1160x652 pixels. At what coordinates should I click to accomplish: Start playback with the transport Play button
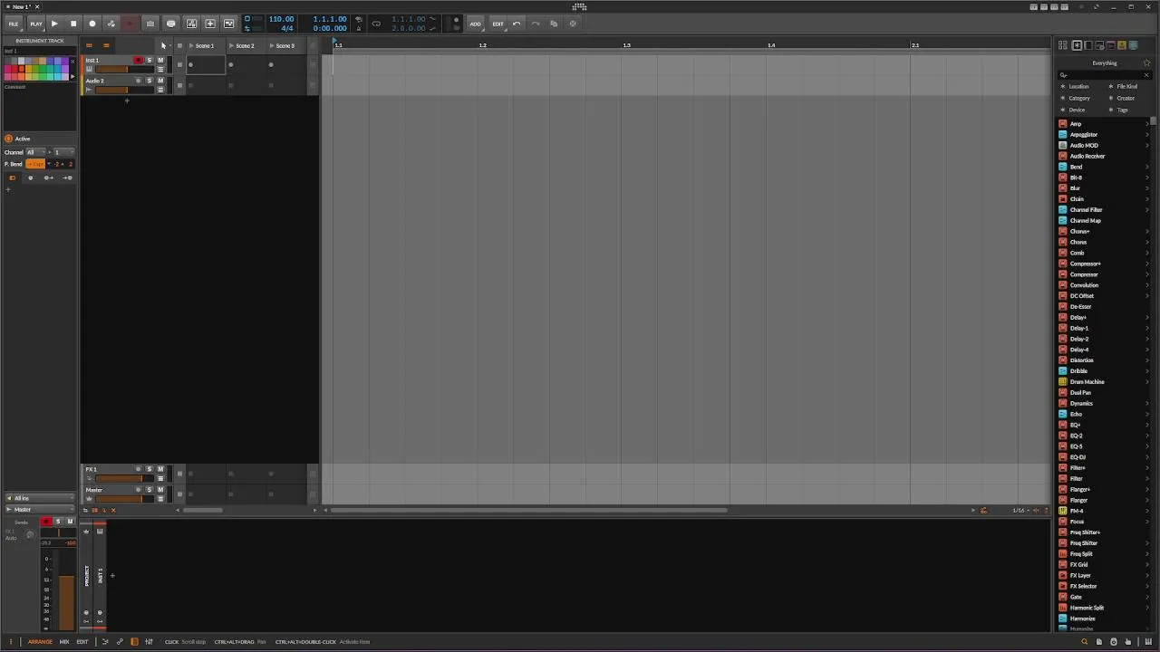pos(54,24)
